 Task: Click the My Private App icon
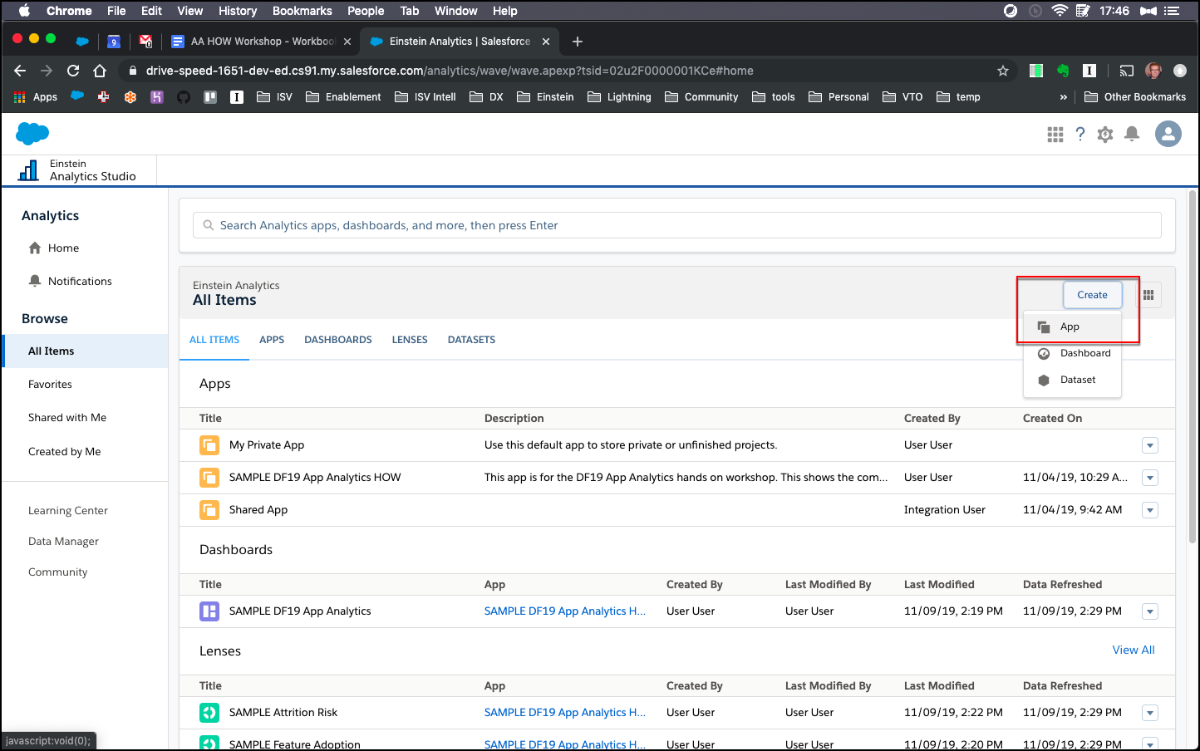tap(209, 445)
